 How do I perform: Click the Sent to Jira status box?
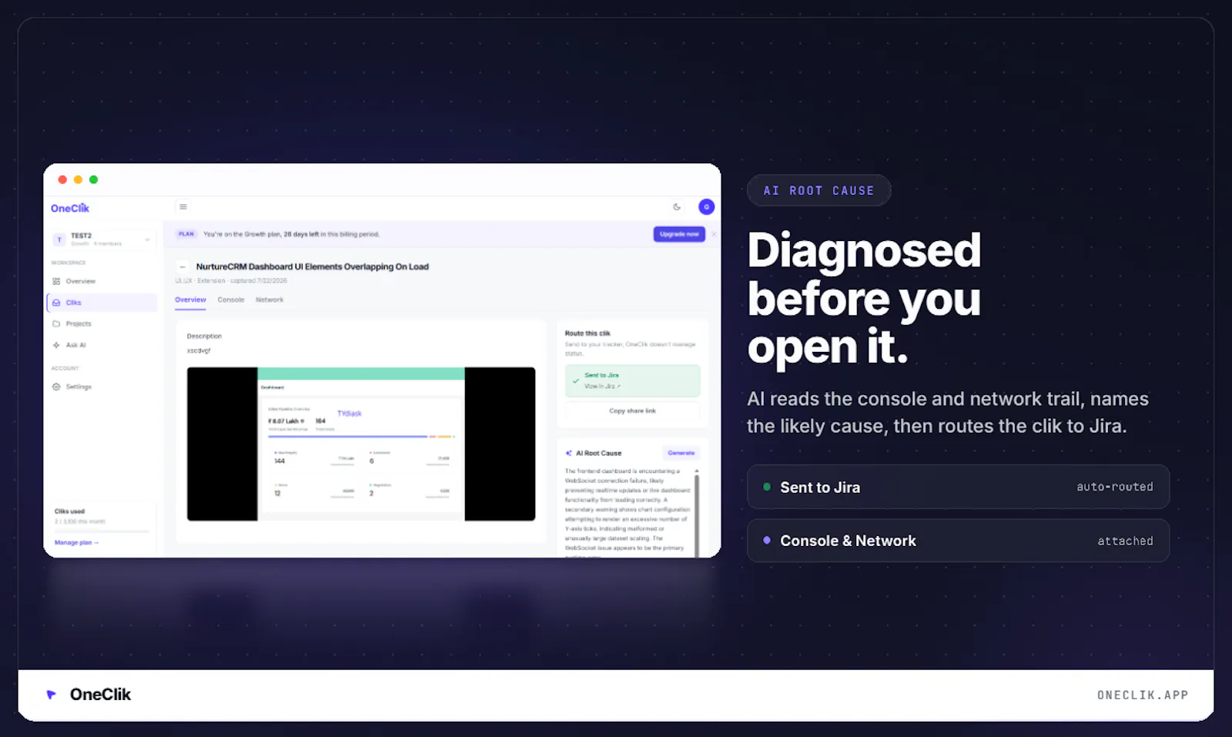[x=632, y=380]
